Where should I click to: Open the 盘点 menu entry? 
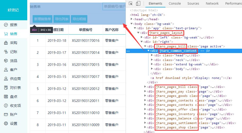(x=14, y=97)
